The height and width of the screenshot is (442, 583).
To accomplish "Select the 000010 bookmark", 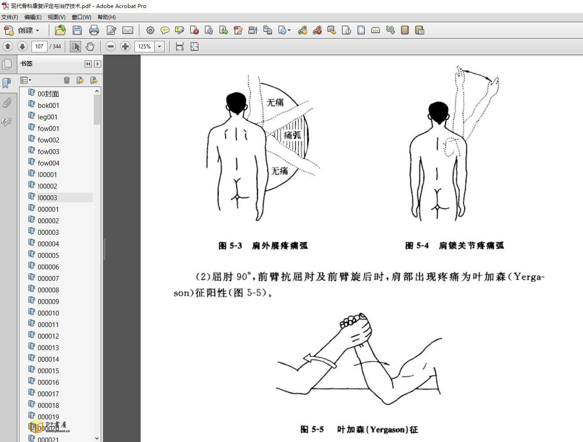I will (48, 313).
